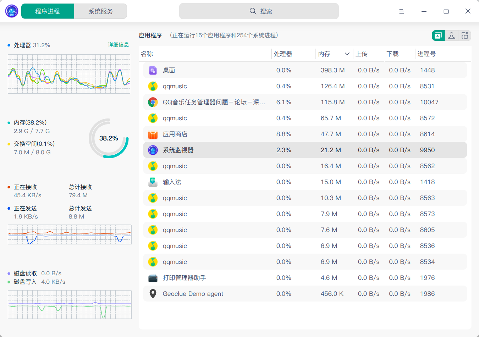
Task: Click process ID 9950
Action: [x=428, y=150]
